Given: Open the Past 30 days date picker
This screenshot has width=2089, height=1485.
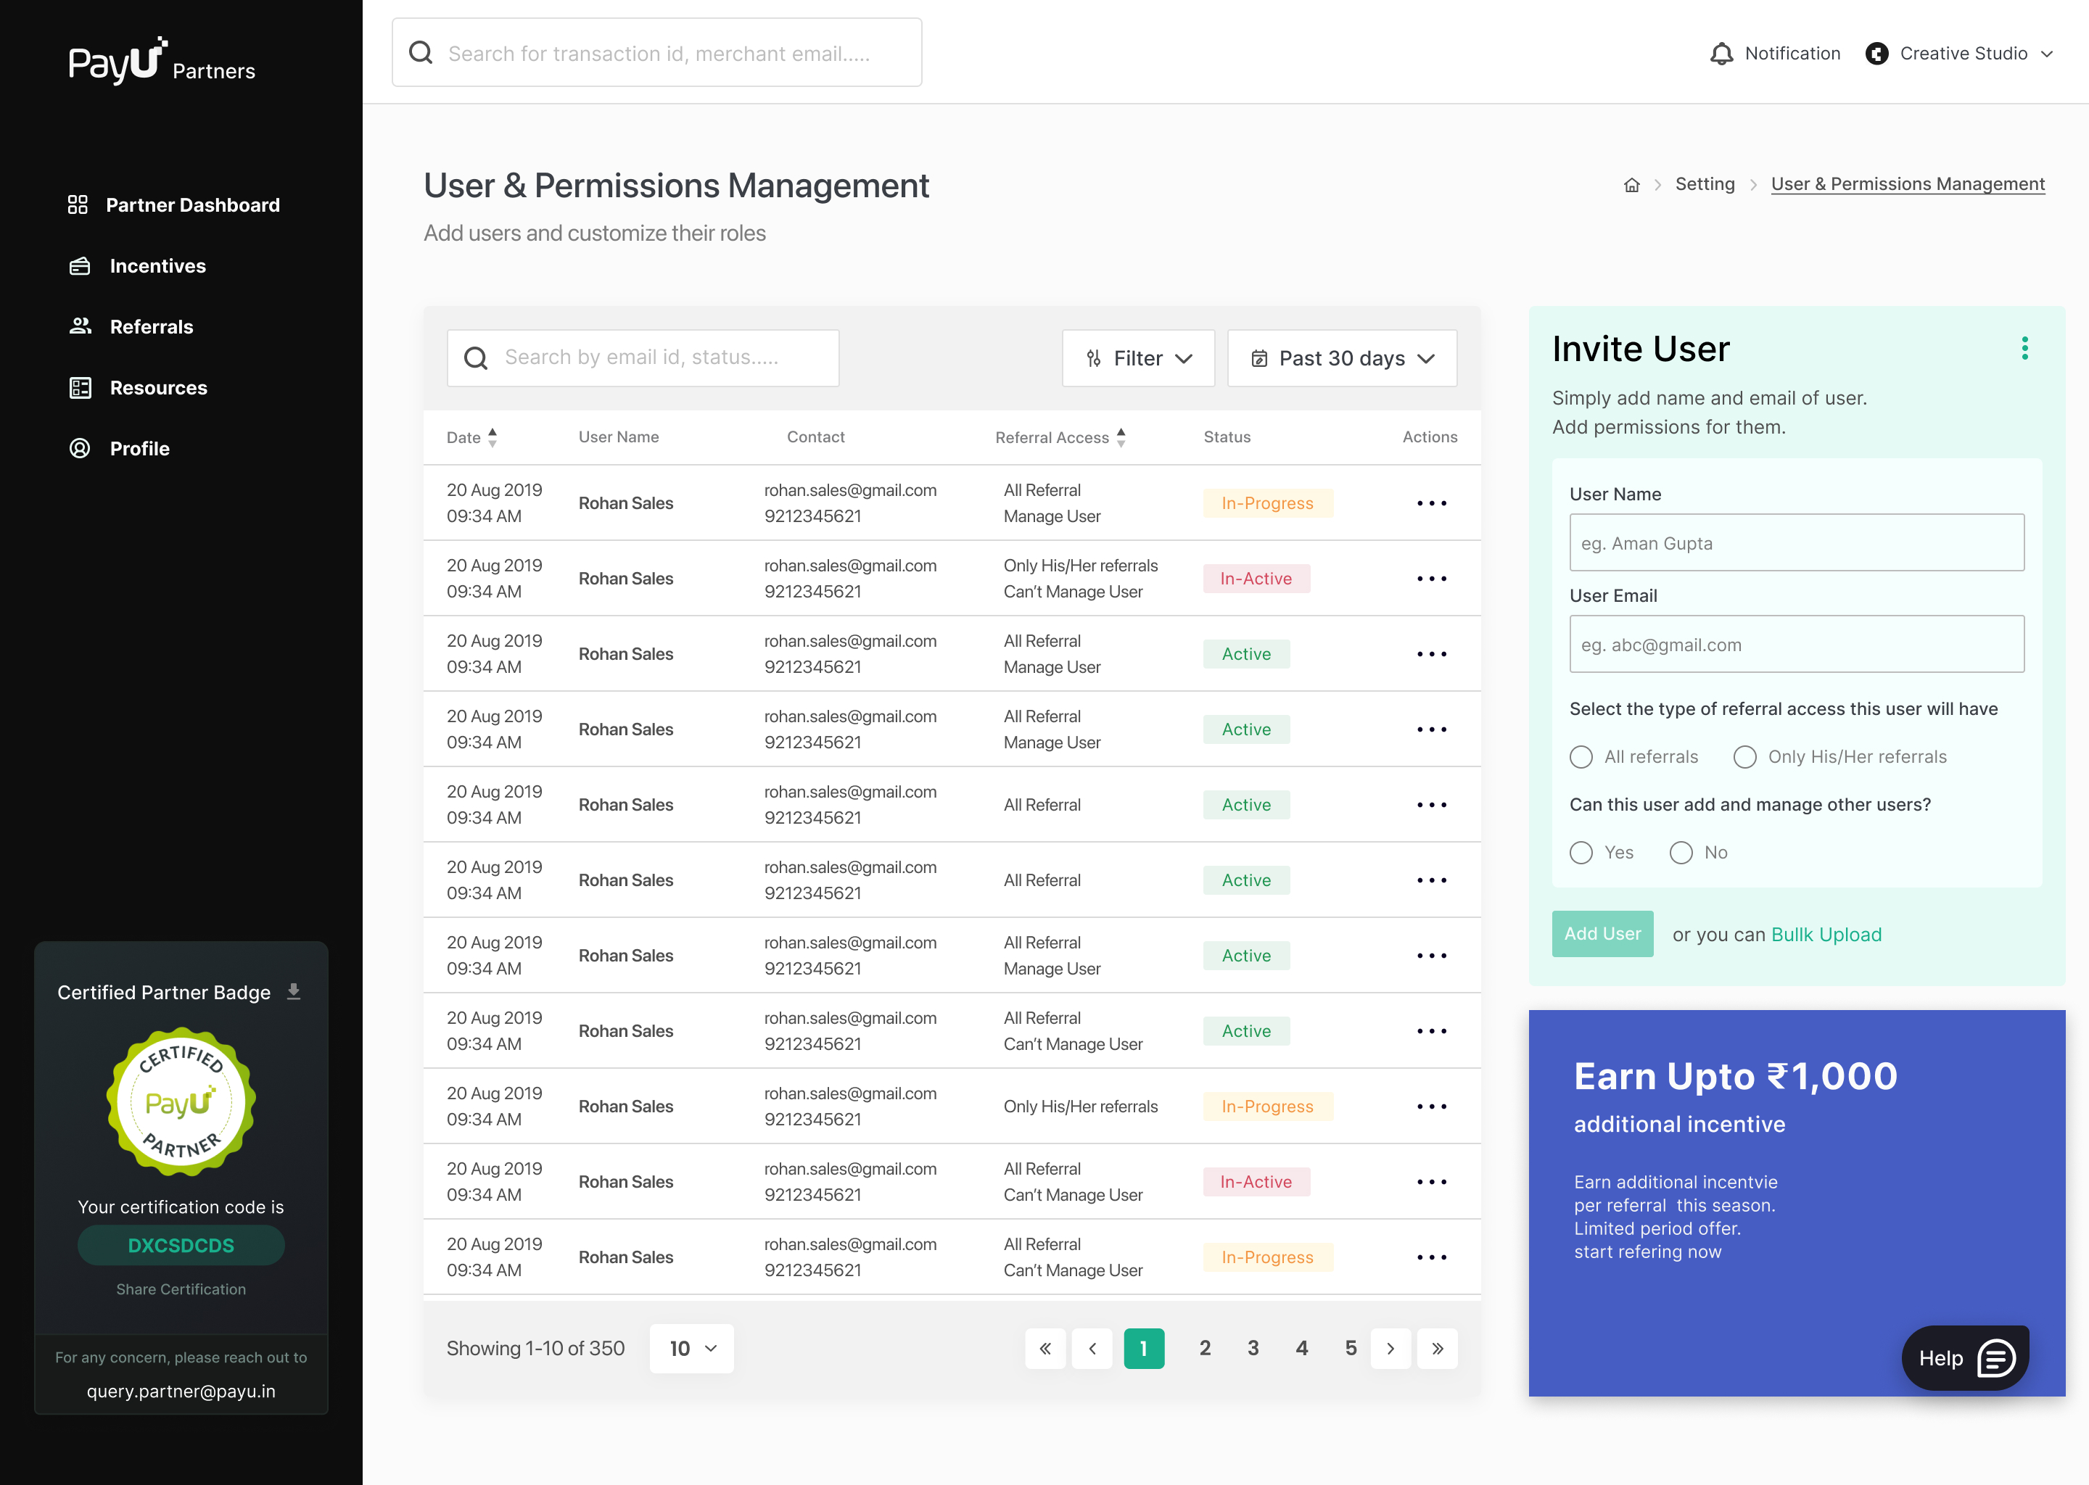Looking at the screenshot, I should point(1341,358).
